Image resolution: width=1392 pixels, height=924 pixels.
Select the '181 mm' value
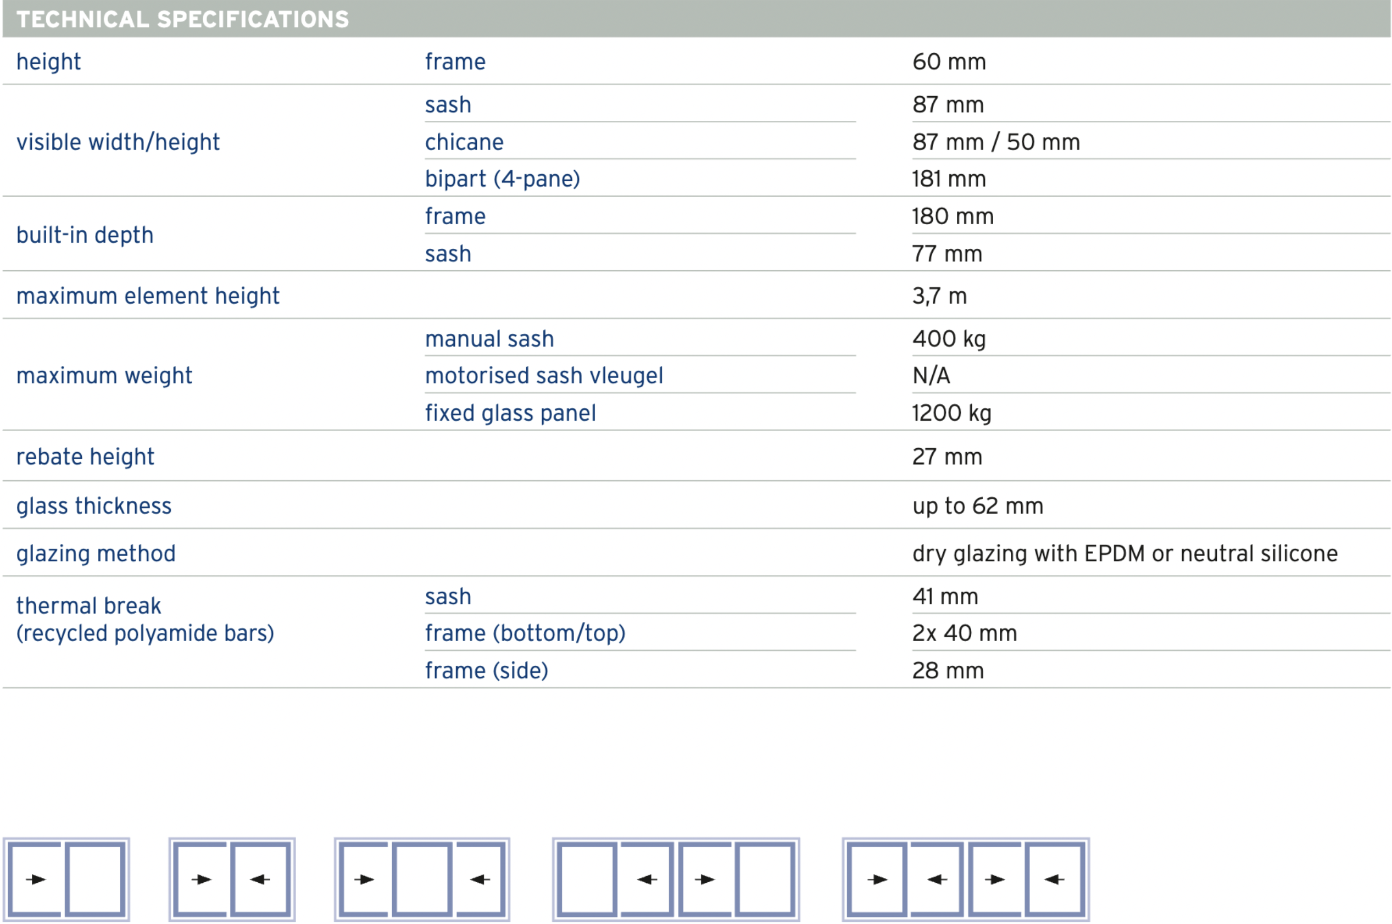tap(949, 179)
